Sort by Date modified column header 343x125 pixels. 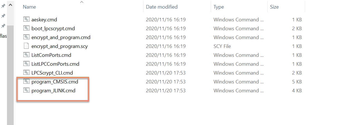161,7
